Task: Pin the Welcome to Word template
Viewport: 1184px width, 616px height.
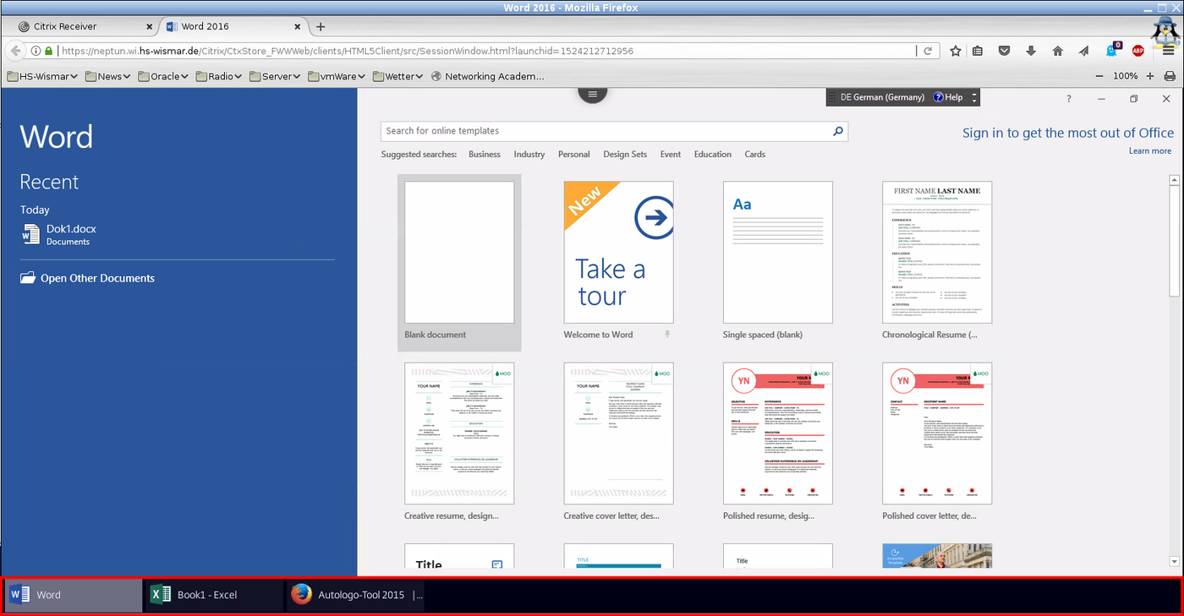Action: [x=667, y=335]
